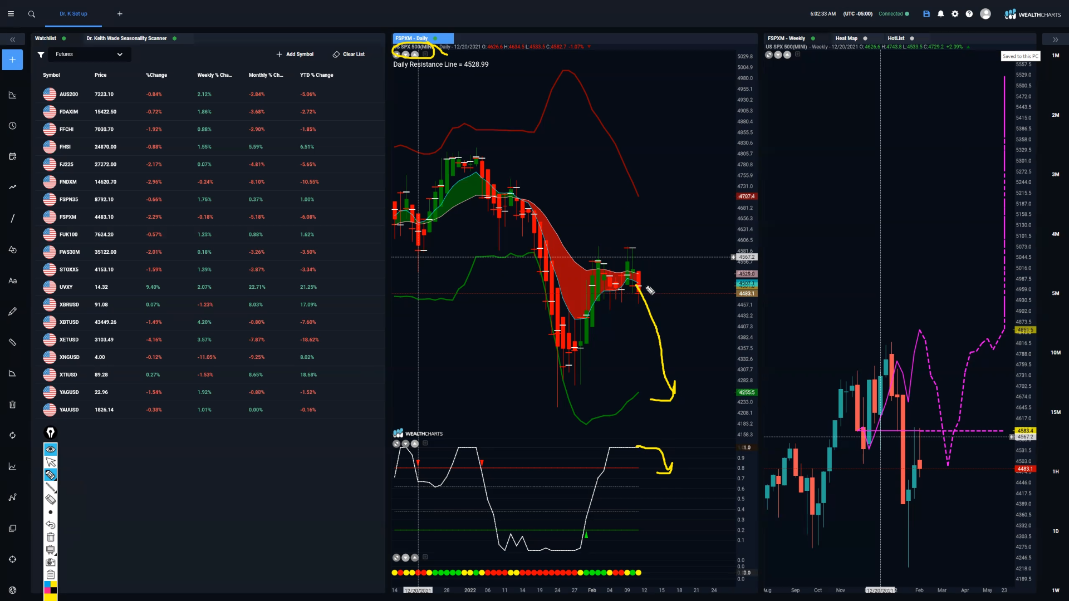Open the hamburger main menu
The height and width of the screenshot is (601, 1069).
tap(11, 14)
